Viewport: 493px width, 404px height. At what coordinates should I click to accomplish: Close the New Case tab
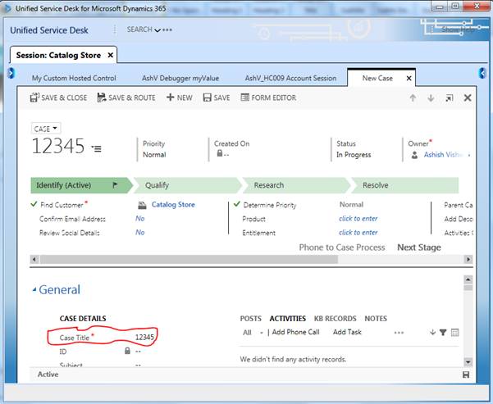click(x=409, y=78)
